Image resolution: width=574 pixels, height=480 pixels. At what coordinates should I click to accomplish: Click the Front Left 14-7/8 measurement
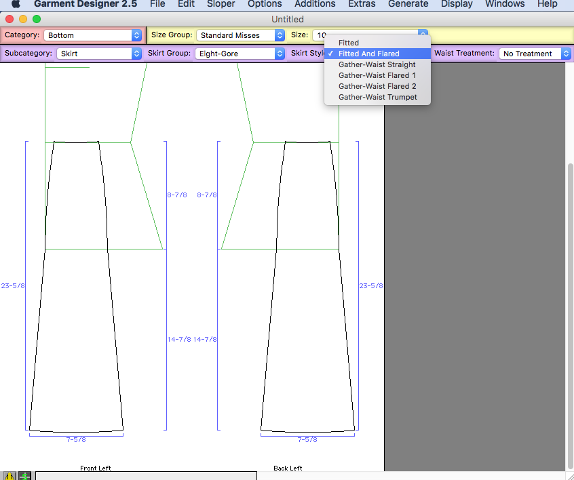(179, 340)
